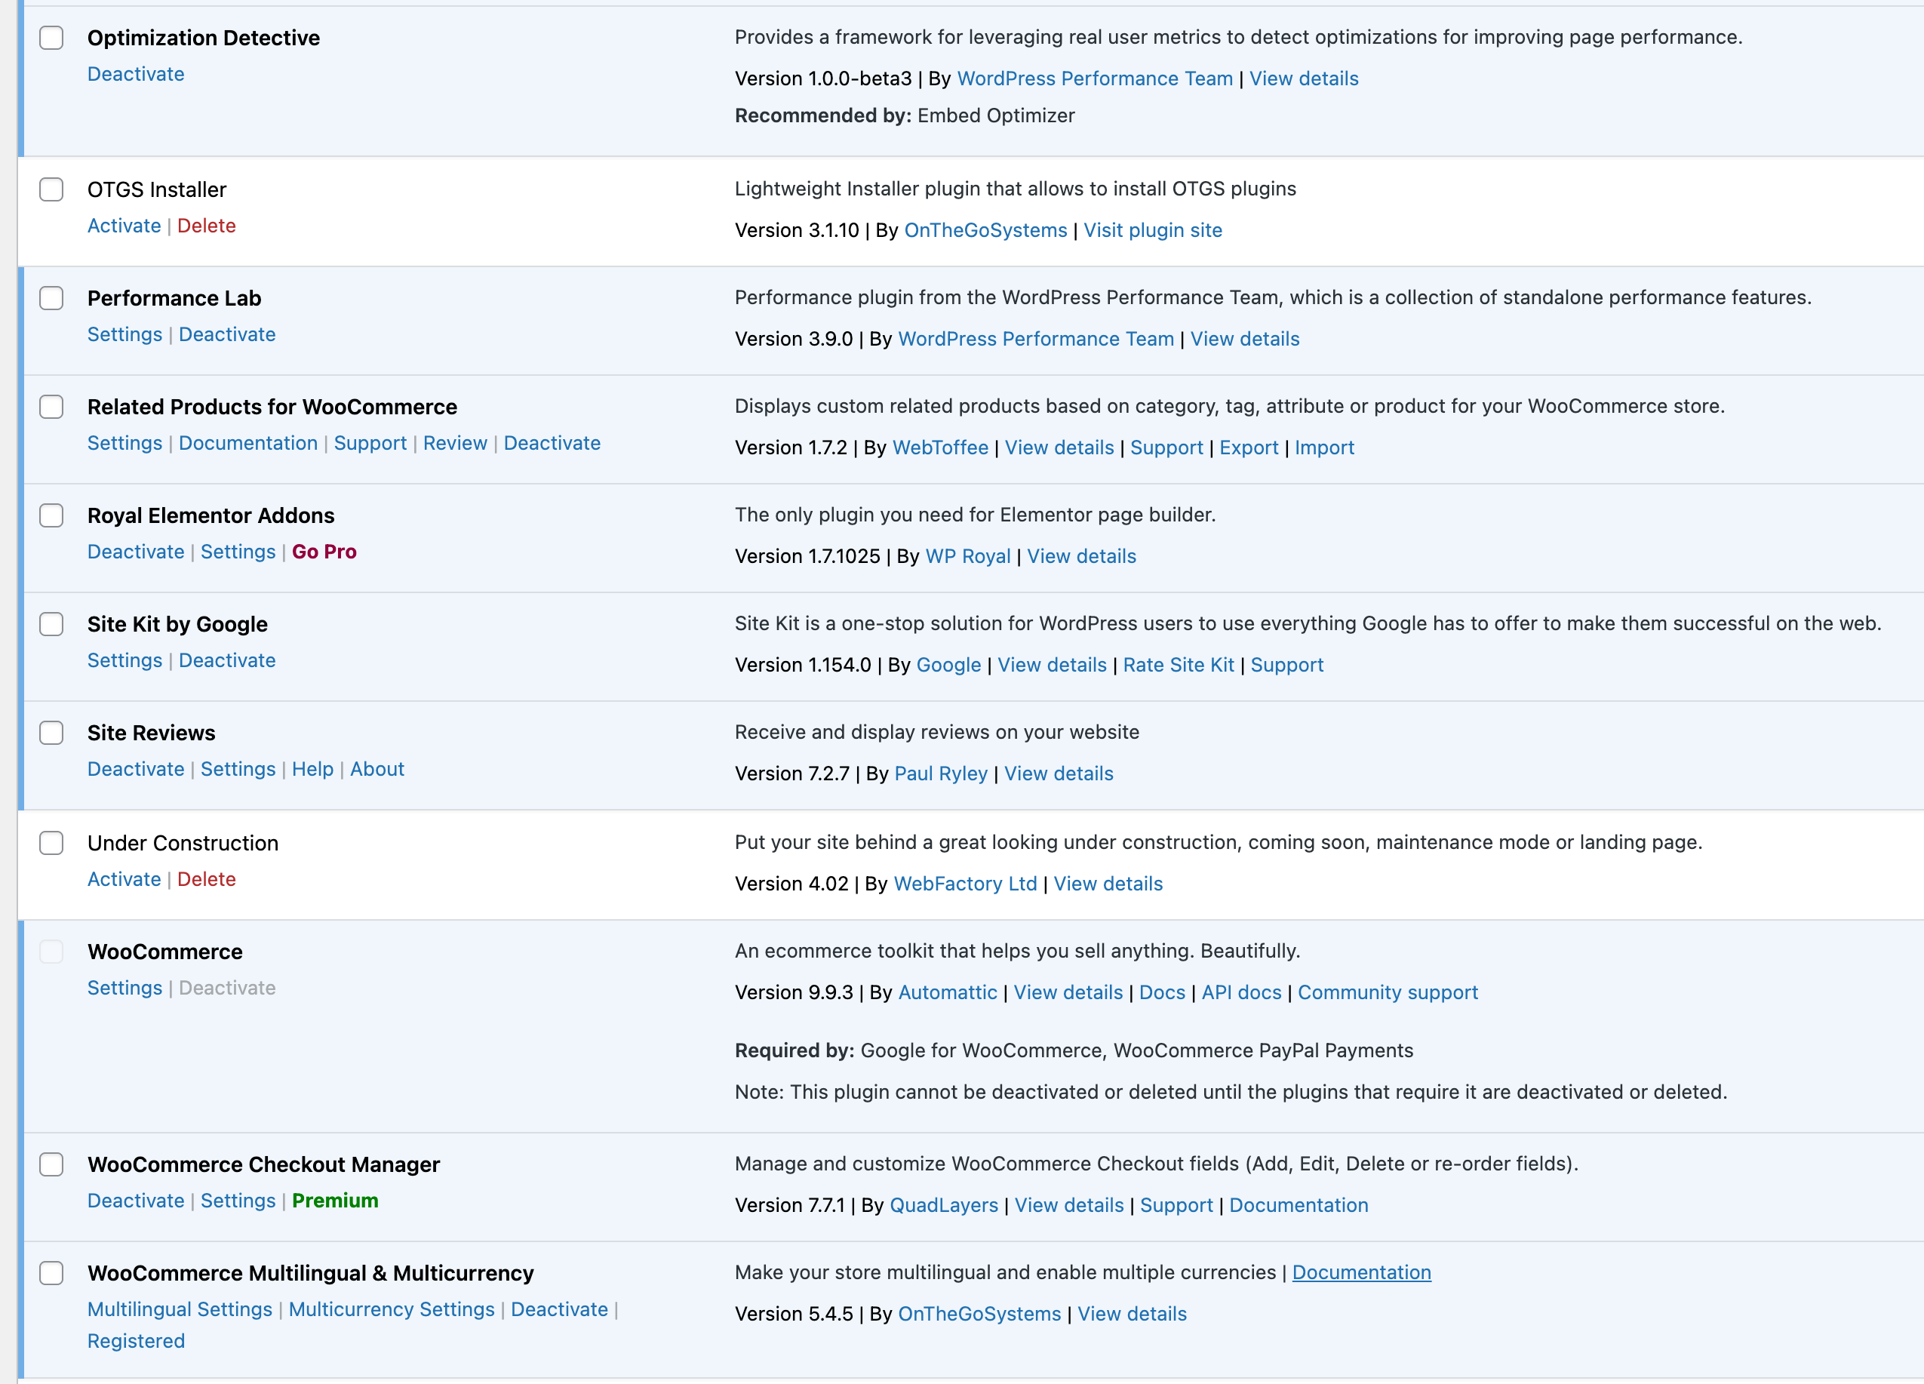Open Performance Lab Settings
1924x1384 pixels.
pos(124,334)
